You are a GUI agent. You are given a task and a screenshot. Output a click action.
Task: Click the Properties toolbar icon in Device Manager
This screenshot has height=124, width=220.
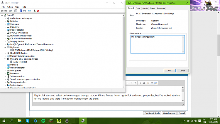coord(16,11)
